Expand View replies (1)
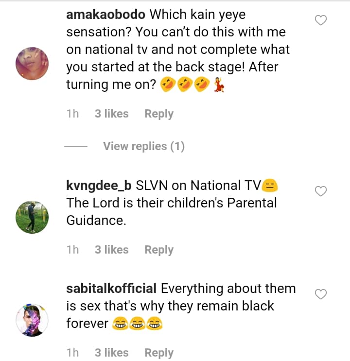 coord(143,146)
